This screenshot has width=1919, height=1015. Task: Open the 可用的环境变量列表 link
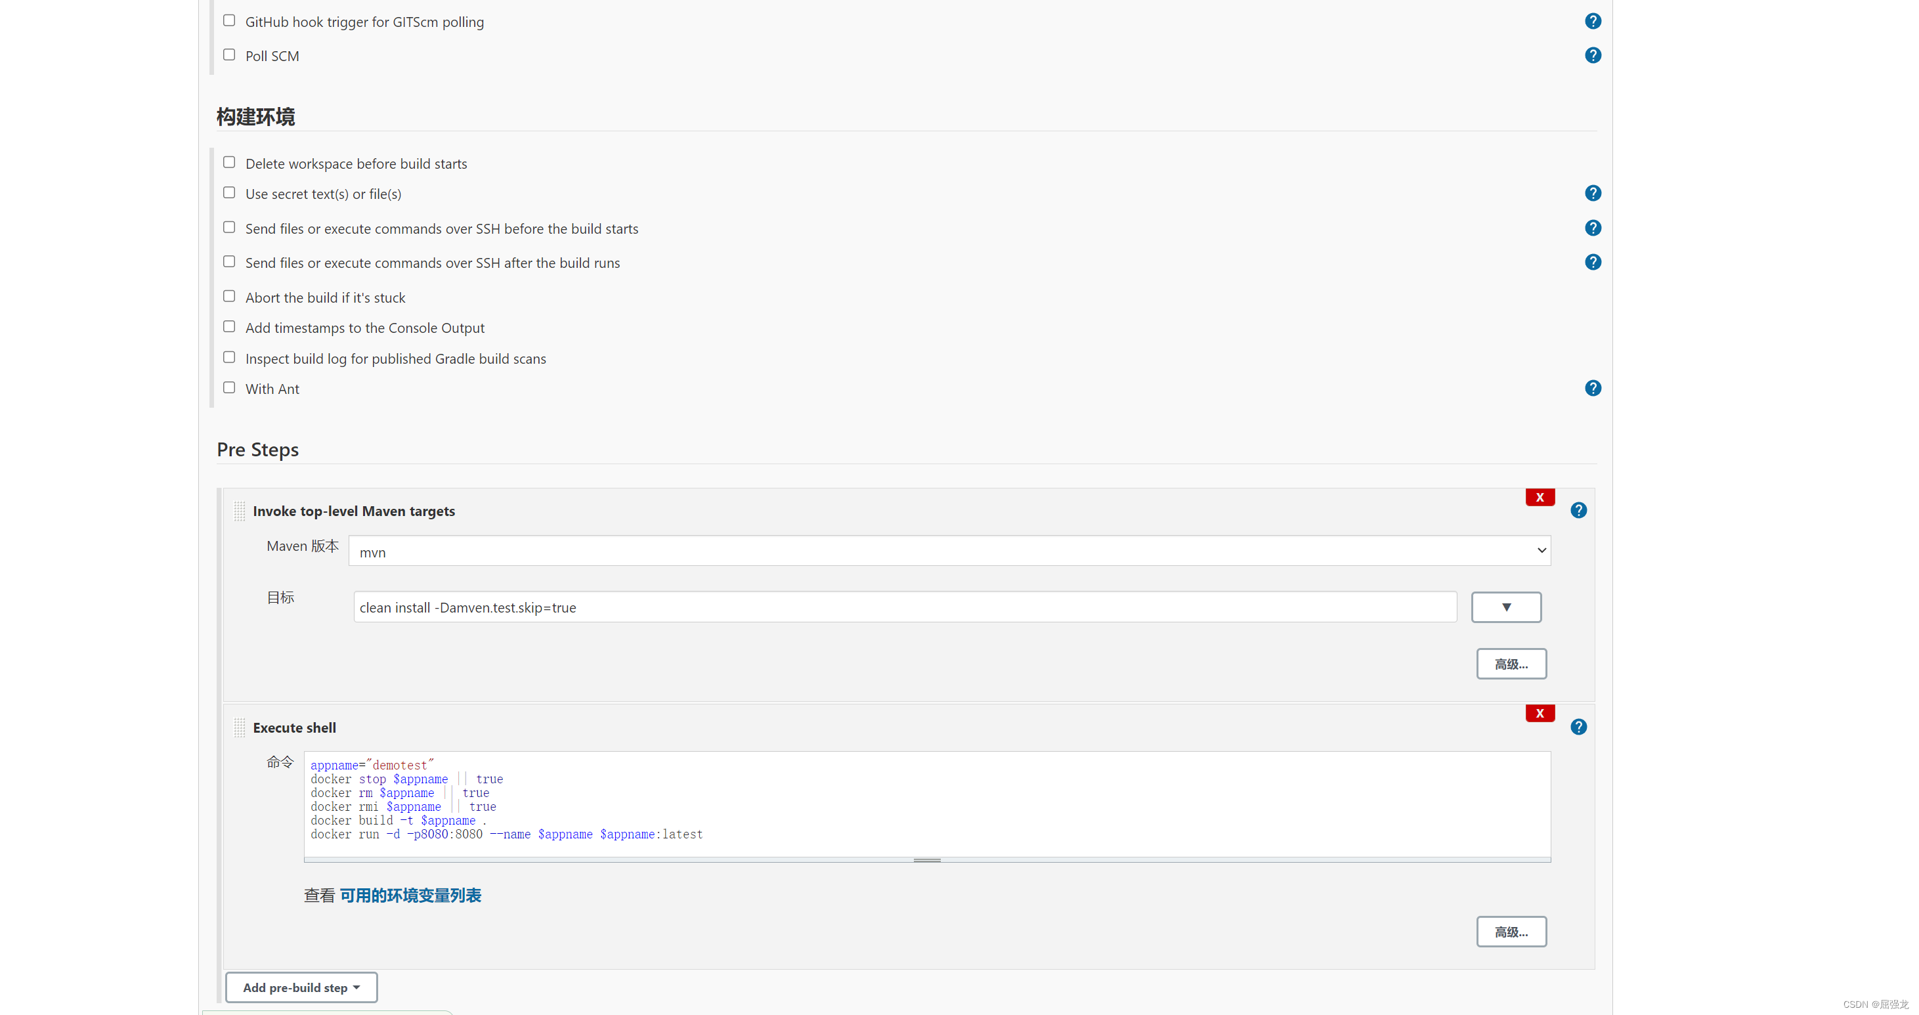(410, 895)
